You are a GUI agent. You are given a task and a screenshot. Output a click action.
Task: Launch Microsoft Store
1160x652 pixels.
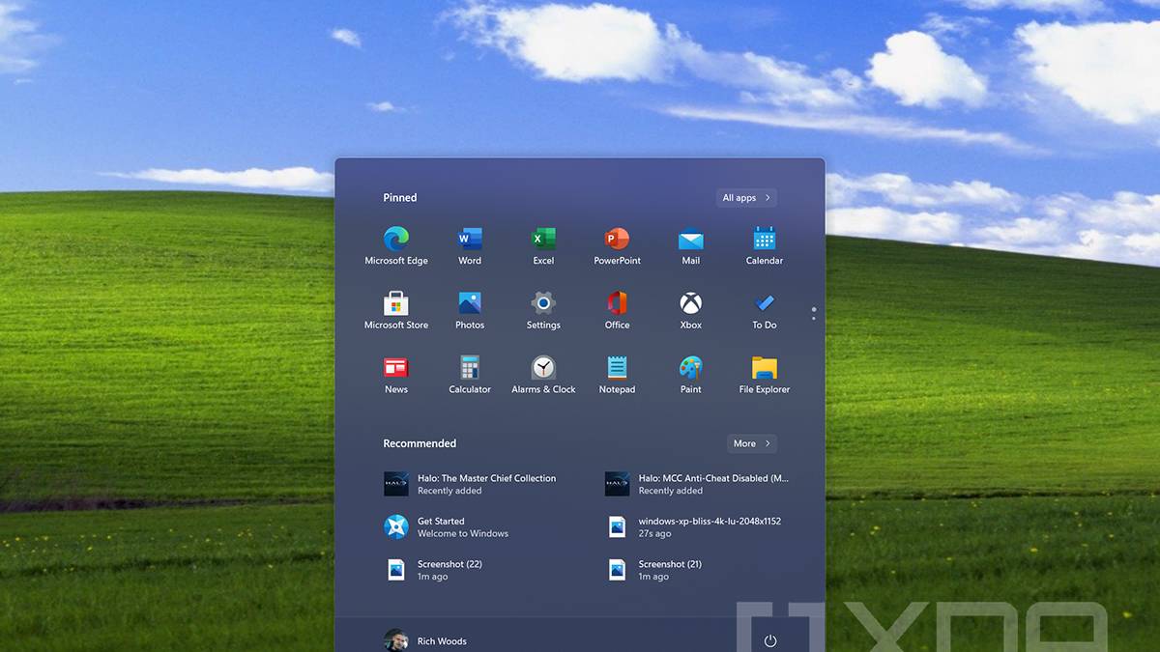pos(396,311)
